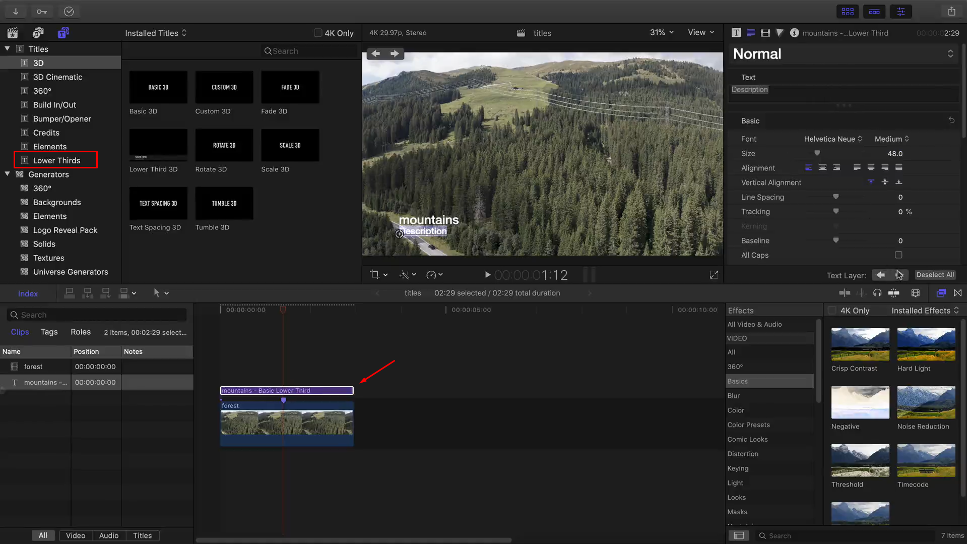Viewport: 967px width, 544px height.
Task: Open the Video inspector
Action: 765,32
